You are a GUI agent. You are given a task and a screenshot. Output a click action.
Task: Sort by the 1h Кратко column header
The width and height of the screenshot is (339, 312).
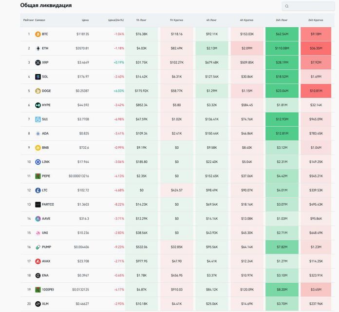tap(176, 20)
